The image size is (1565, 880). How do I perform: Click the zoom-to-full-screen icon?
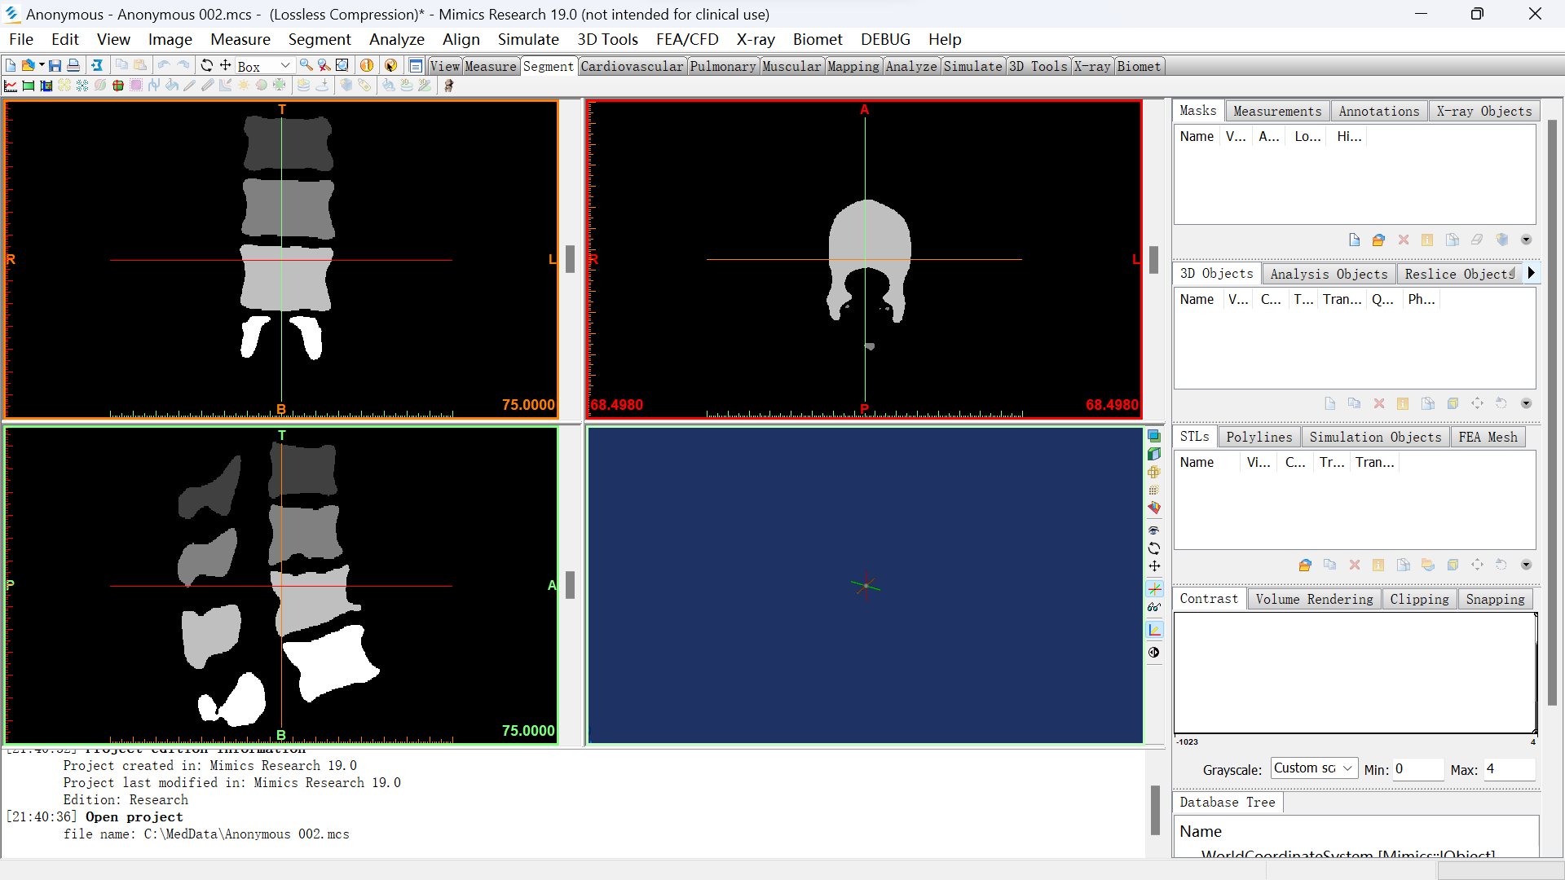point(342,66)
